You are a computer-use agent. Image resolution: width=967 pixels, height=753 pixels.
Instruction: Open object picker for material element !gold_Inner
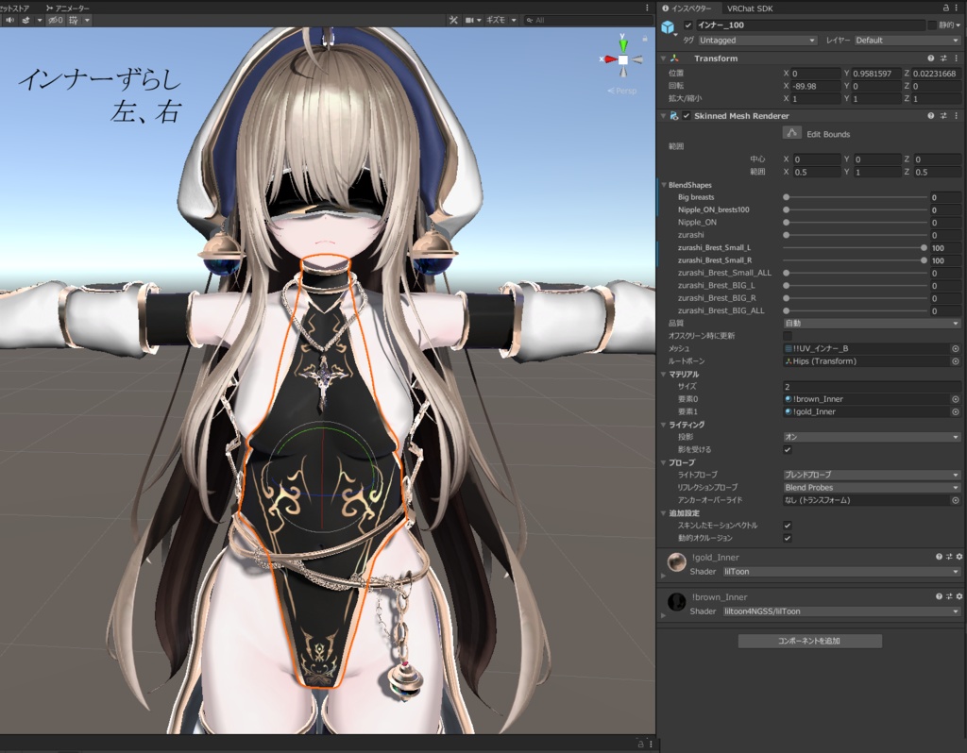pos(956,411)
